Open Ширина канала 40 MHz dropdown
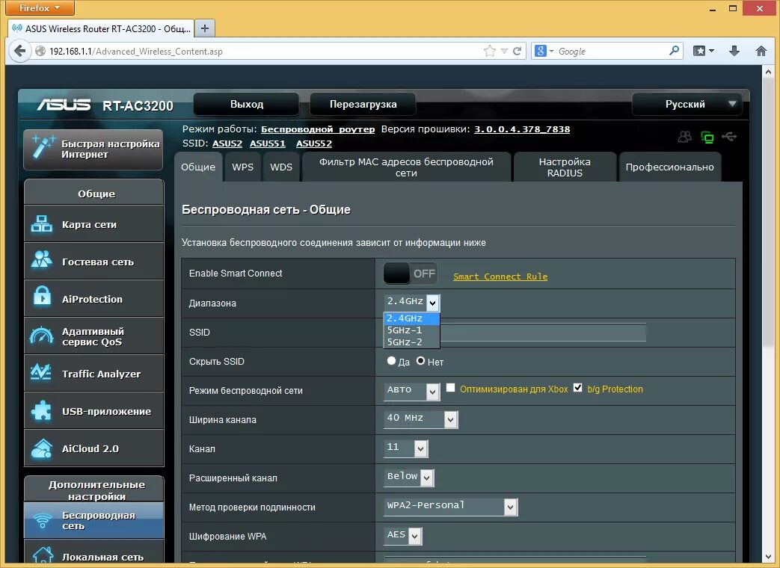 (x=421, y=419)
